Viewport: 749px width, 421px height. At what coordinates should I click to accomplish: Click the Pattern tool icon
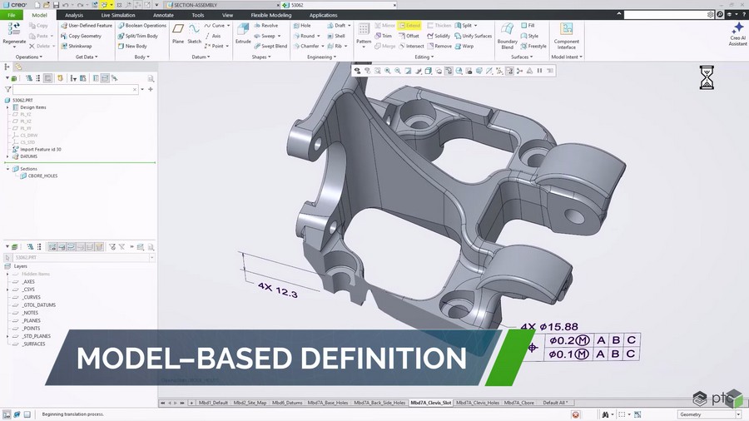pyautogui.click(x=364, y=29)
